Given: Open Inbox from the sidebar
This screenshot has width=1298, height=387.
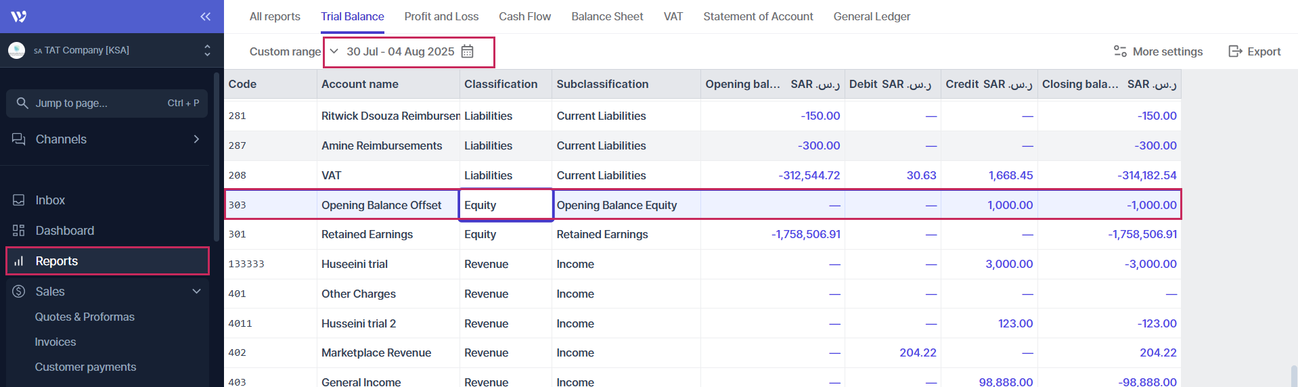Looking at the screenshot, I should point(50,200).
